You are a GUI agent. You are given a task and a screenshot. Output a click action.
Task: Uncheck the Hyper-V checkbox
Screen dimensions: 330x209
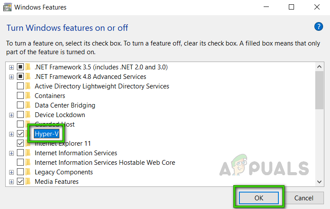[20, 134]
